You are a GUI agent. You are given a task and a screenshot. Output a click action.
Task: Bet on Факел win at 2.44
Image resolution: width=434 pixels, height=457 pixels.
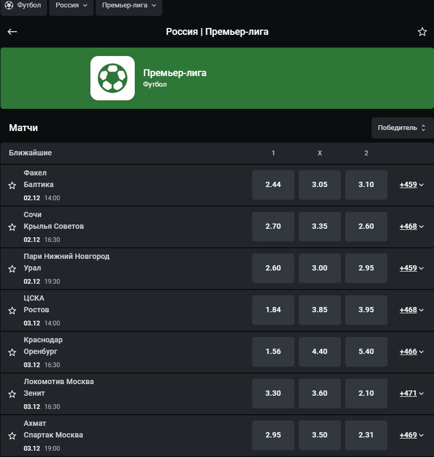tap(273, 185)
